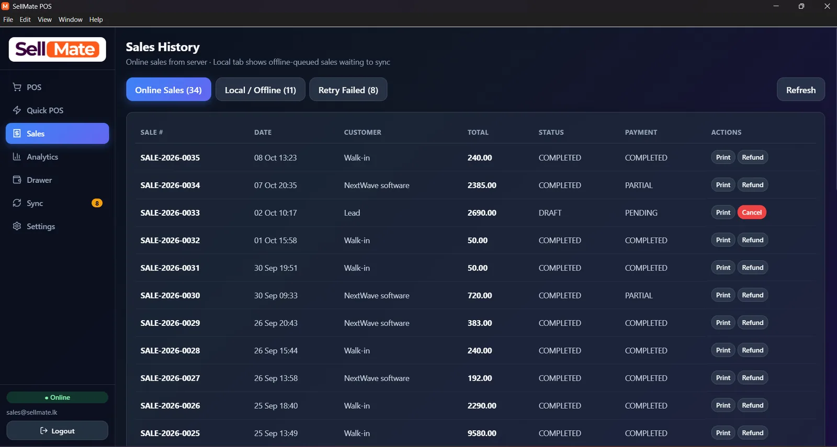Print receipt for SALE-2026-0029
The width and height of the screenshot is (837, 447).
tap(723, 323)
